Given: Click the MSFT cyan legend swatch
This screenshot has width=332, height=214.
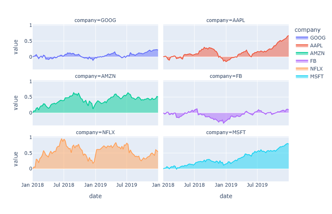Looking at the screenshot, I should [301, 77].
